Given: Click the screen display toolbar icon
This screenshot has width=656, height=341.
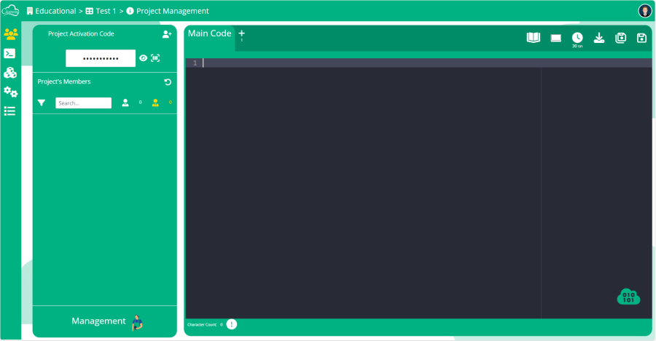Looking at the screenshot, I should (x=555, y=39).
